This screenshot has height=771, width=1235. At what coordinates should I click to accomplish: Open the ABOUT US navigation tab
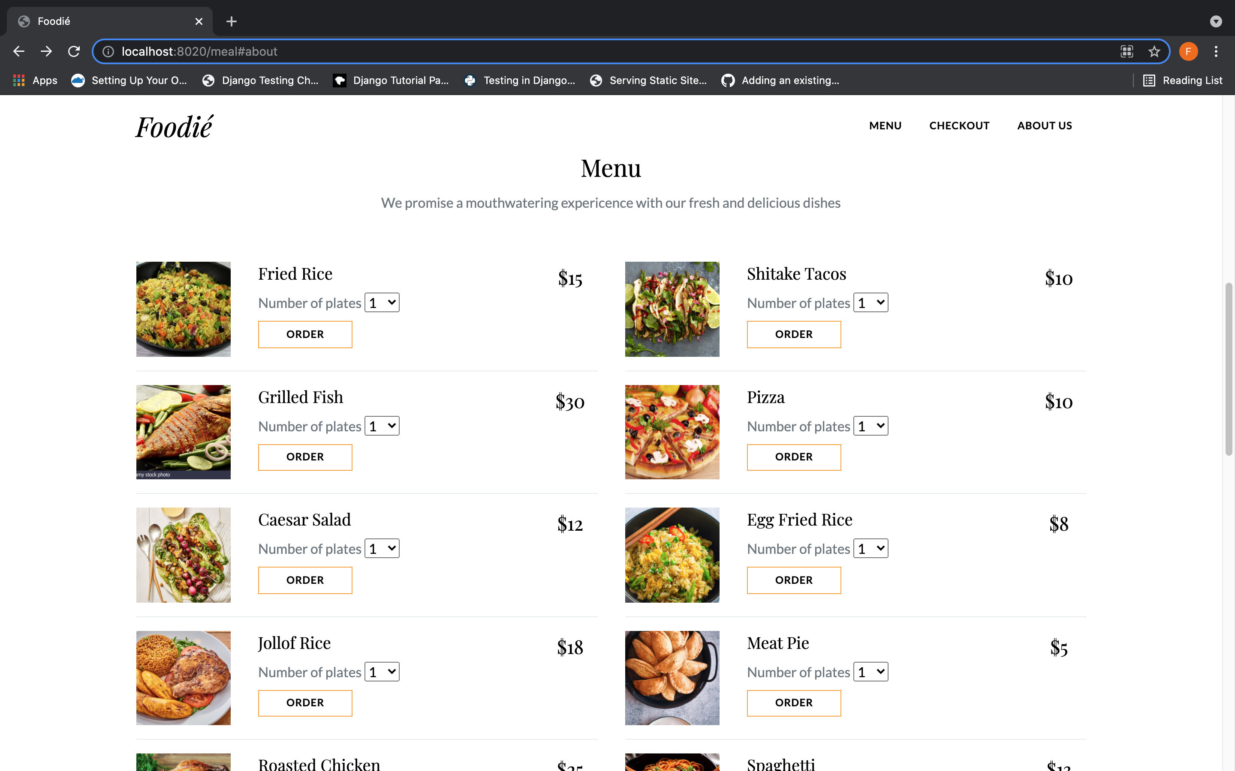(x=1045, y=125)
